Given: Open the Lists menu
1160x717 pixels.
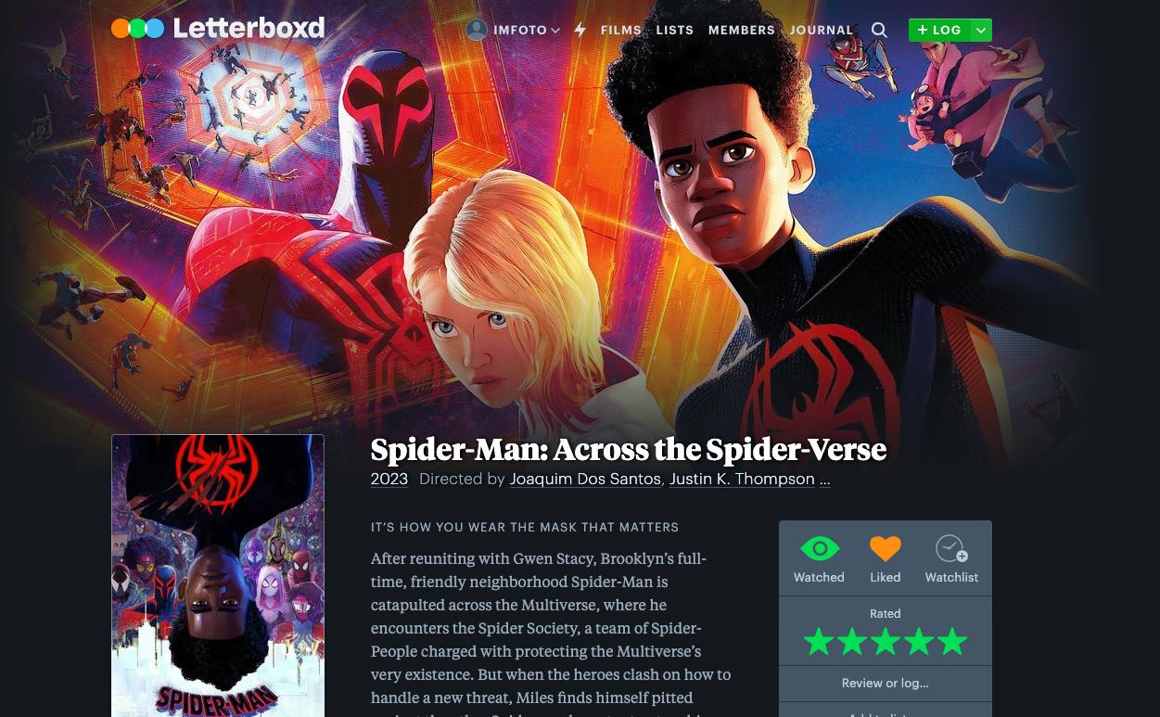Looking at the screenshot, I should (x=675, y=31).
